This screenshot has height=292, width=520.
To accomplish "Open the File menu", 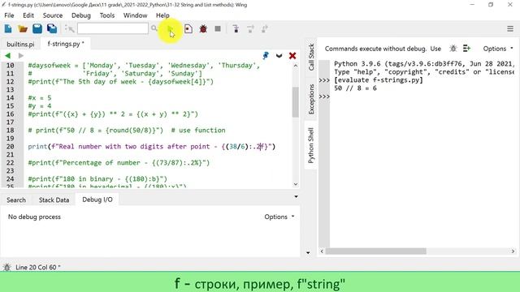I will pyautogui.click(x=9, y=15).
